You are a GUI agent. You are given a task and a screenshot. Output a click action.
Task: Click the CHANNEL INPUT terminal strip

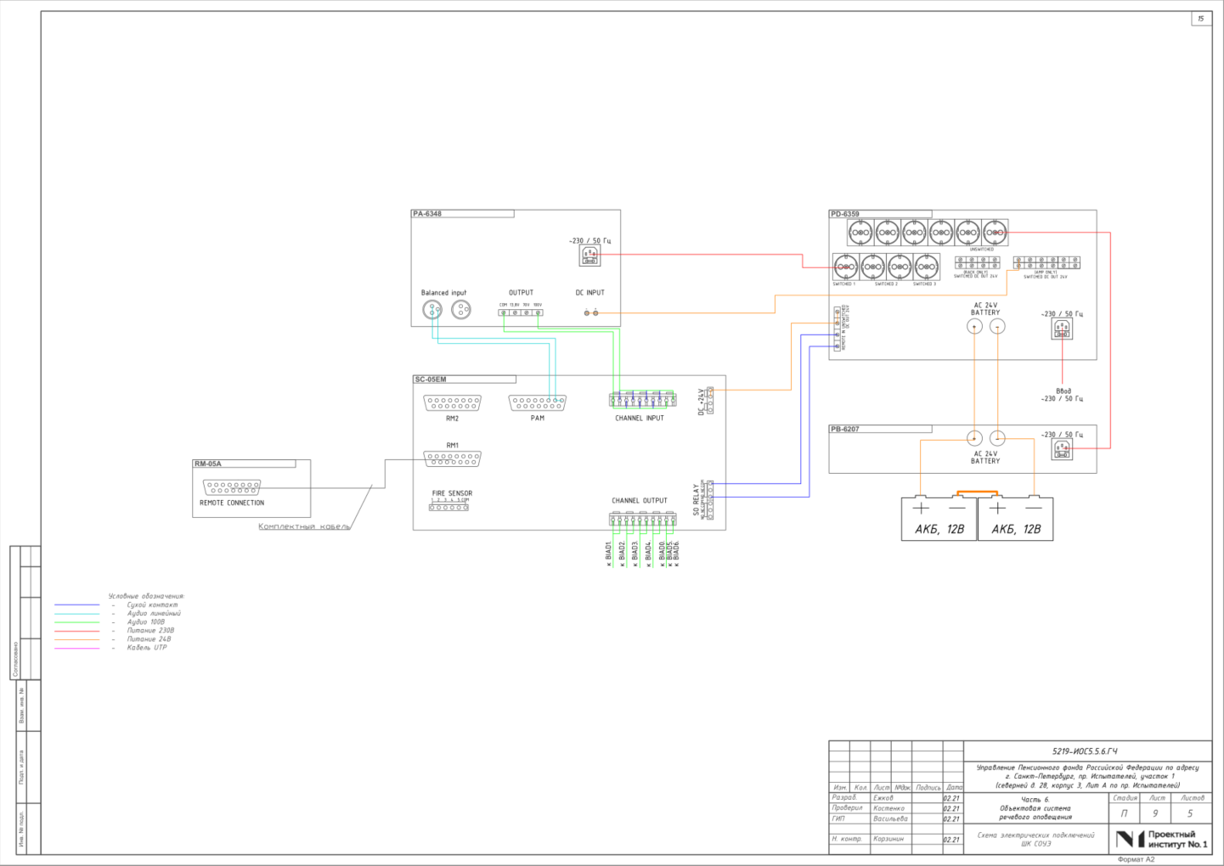pyautogui.click(x=643, y=399)
